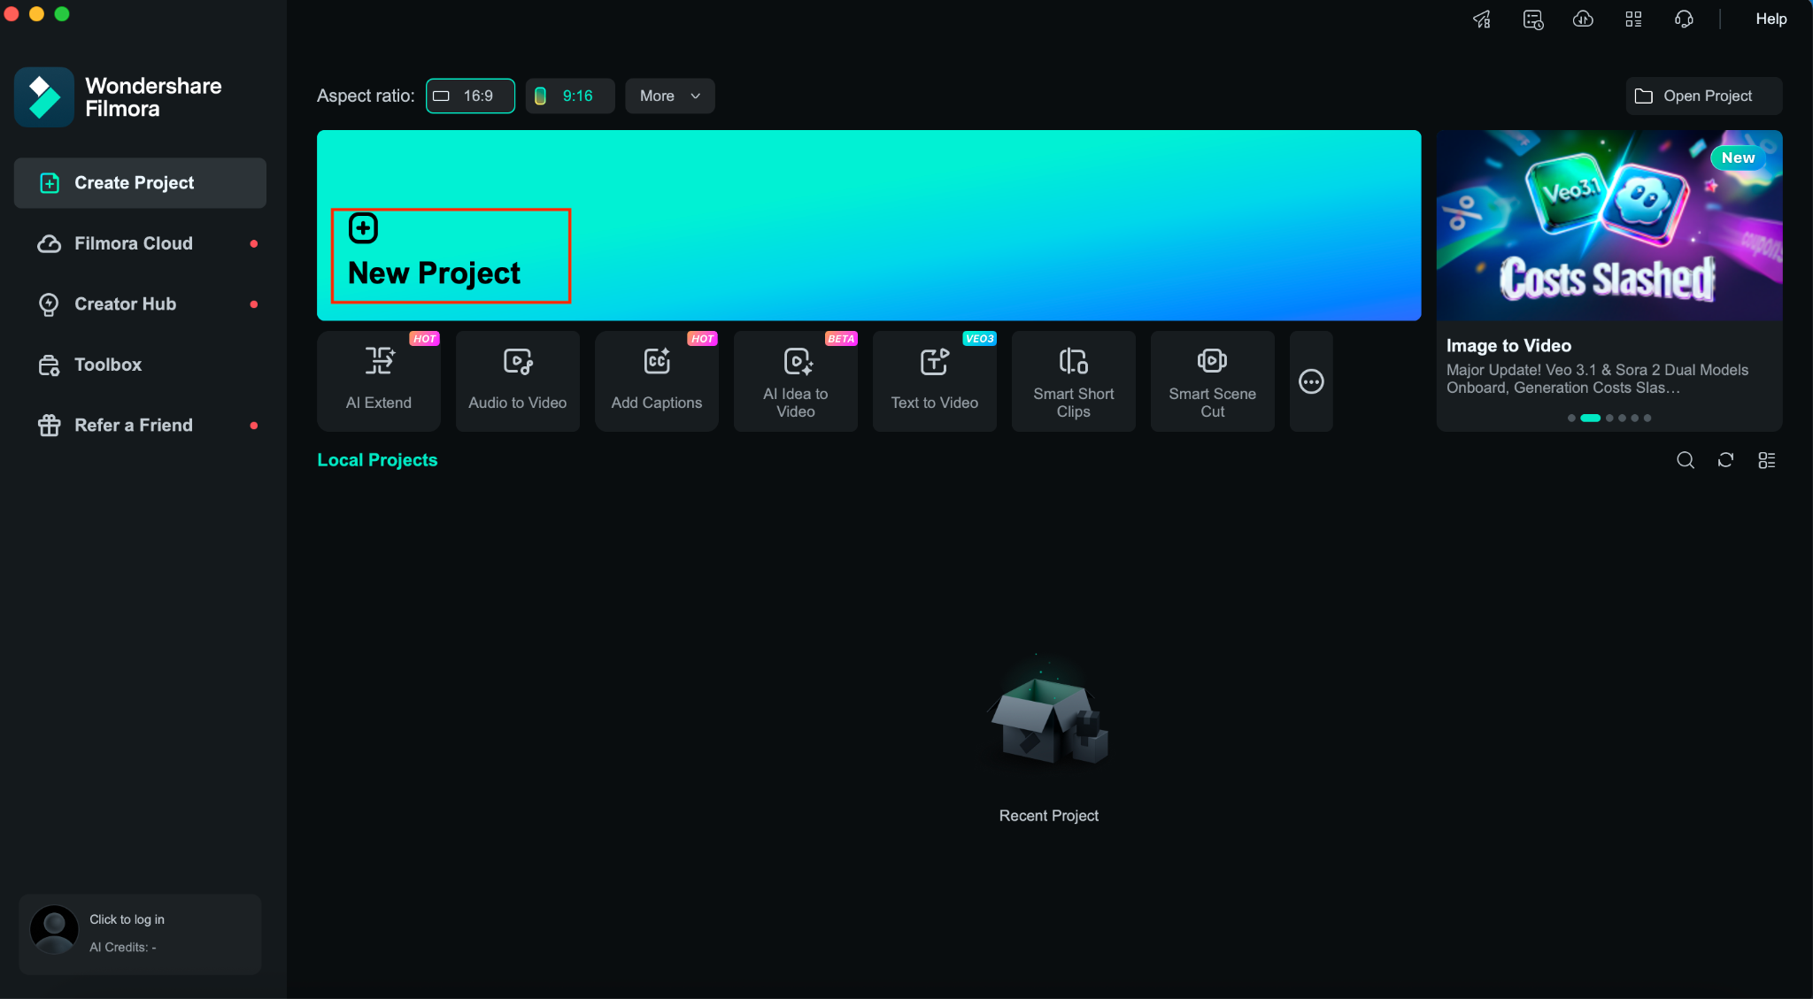Open the apps grid icon
The height and width of the screenshot is (999, 1813).
(x=1634, y=19)
